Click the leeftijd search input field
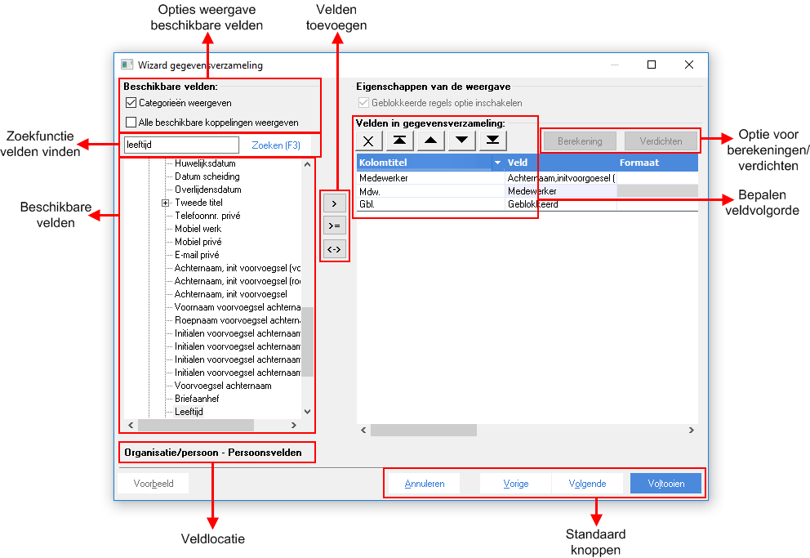 click(x=181, y=145)
